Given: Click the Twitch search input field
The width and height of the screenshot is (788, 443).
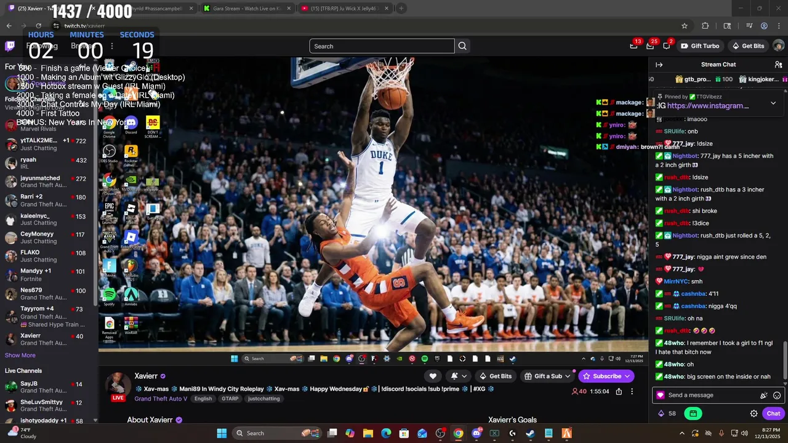Looking at the screenshot, I should (x=382, y=46).
